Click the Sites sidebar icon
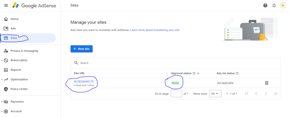Viewport: 290px width, 118px height. 6,38
